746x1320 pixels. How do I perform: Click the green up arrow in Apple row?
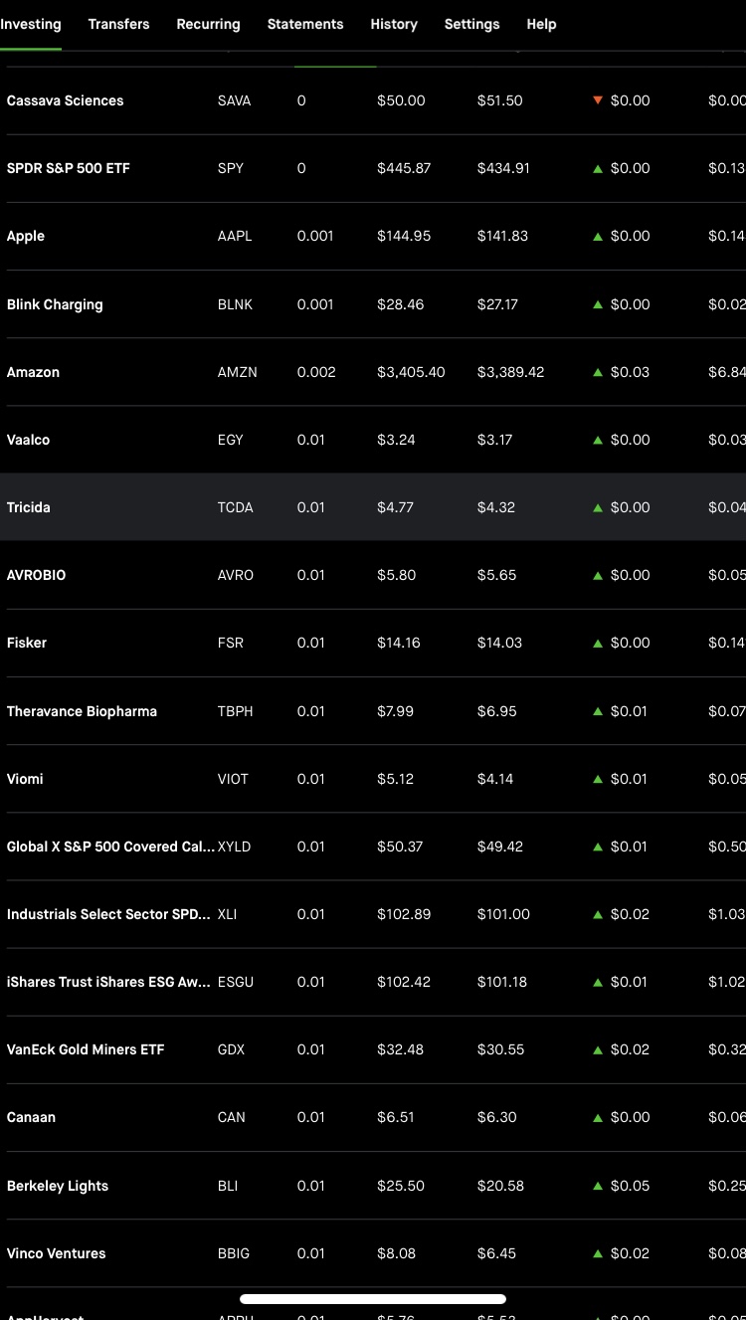[x=598, y=237]
